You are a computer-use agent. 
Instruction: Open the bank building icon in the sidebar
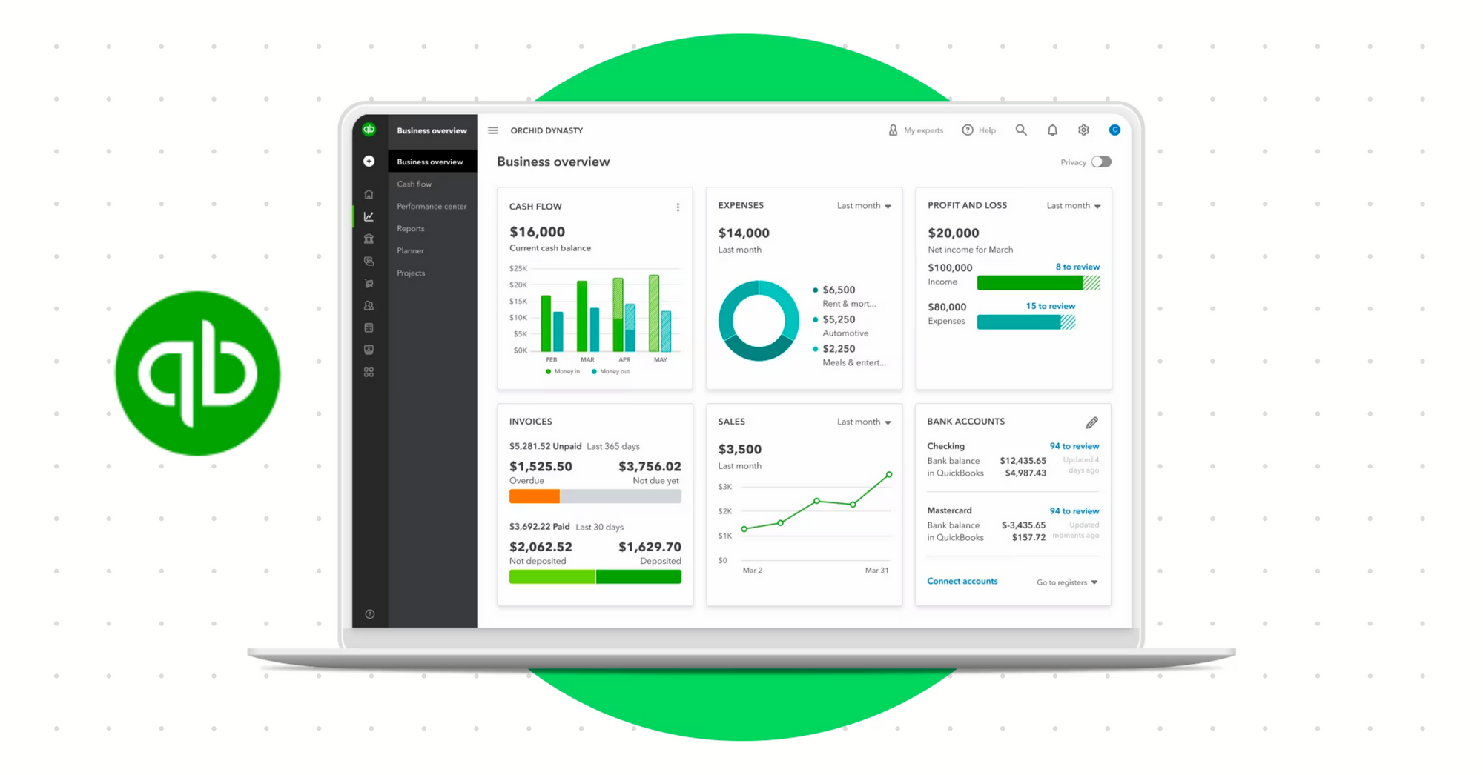coord(369,239)
